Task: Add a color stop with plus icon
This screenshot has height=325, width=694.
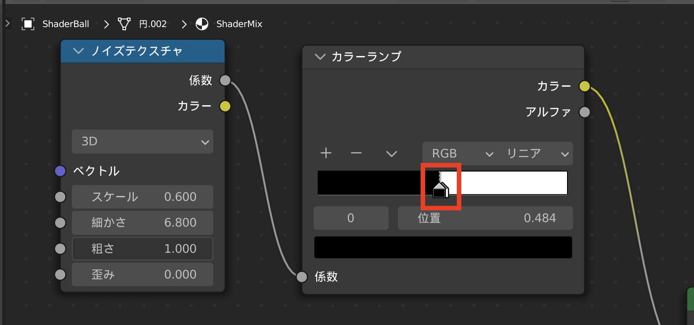Action: pos(326,153)
